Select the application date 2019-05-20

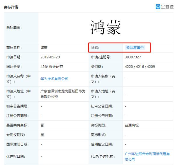click(x=50, y=57)
